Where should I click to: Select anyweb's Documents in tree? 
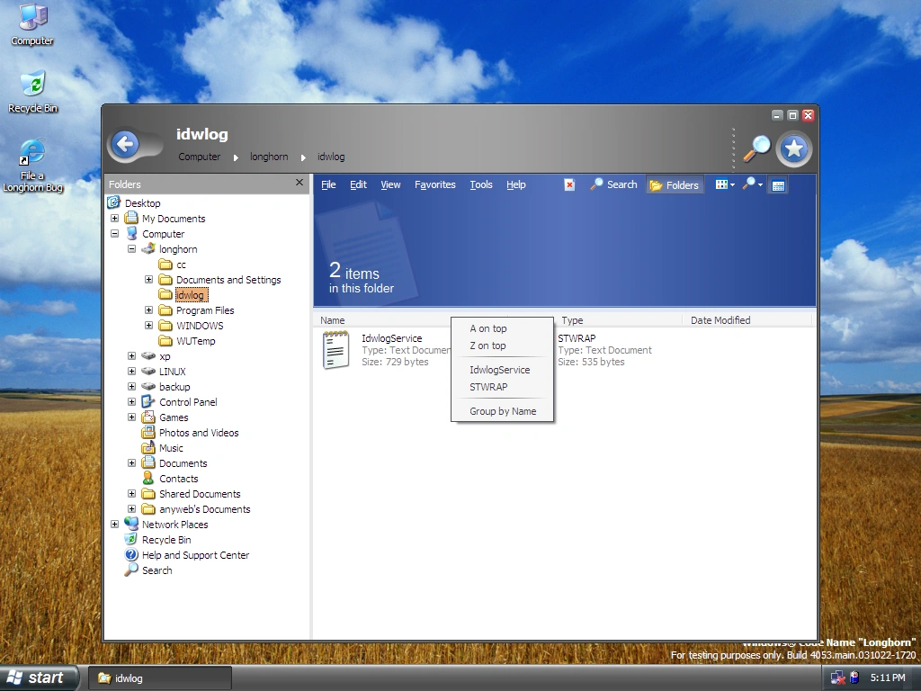(x=204, y=509)
